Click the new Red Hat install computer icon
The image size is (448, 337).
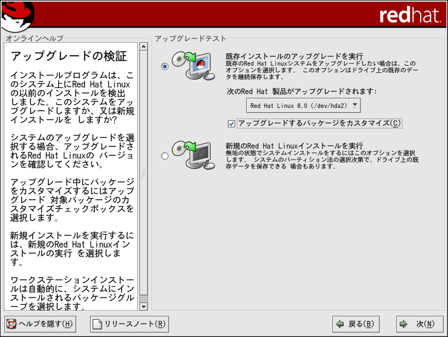[192, 156]
